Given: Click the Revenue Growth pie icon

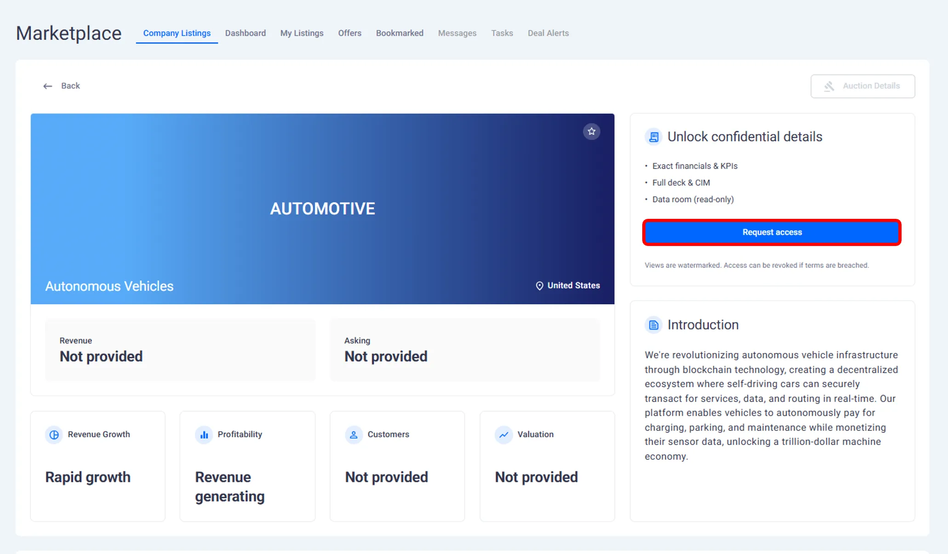Looking at the screenshot, I should 54,434.
